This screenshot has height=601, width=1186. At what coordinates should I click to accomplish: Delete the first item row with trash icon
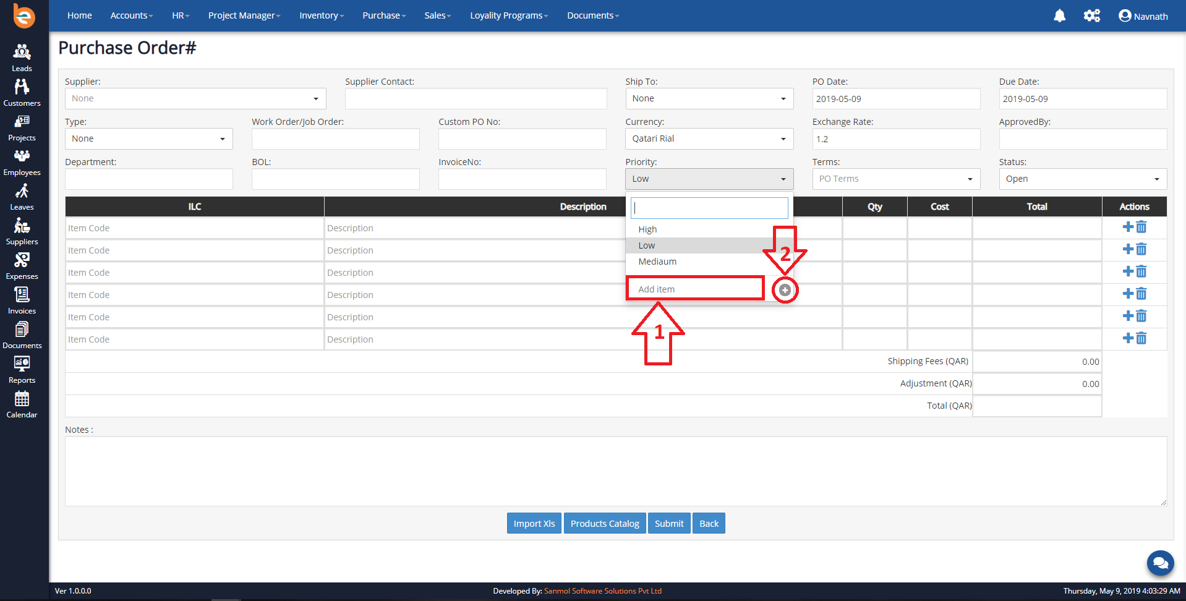(1141, 227)
